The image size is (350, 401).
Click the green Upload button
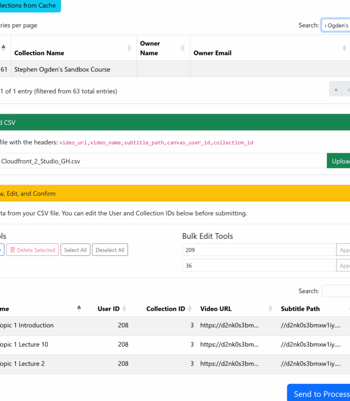coord(339,161)
